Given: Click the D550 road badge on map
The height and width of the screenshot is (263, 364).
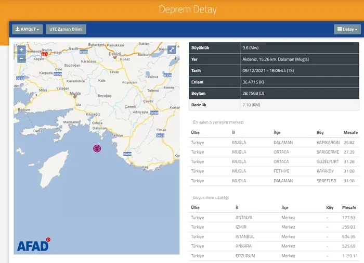Looking at the screenshot, I should click(x=58, y=74).
